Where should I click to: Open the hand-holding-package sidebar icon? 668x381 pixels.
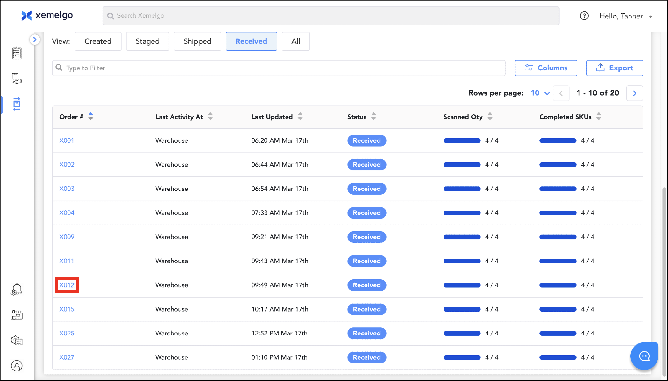[17, 78]
